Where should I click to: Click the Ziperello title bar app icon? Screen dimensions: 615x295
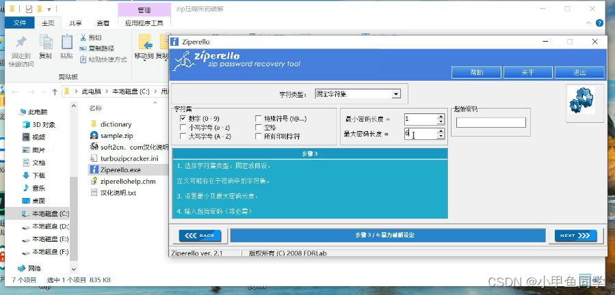[174, 42]
